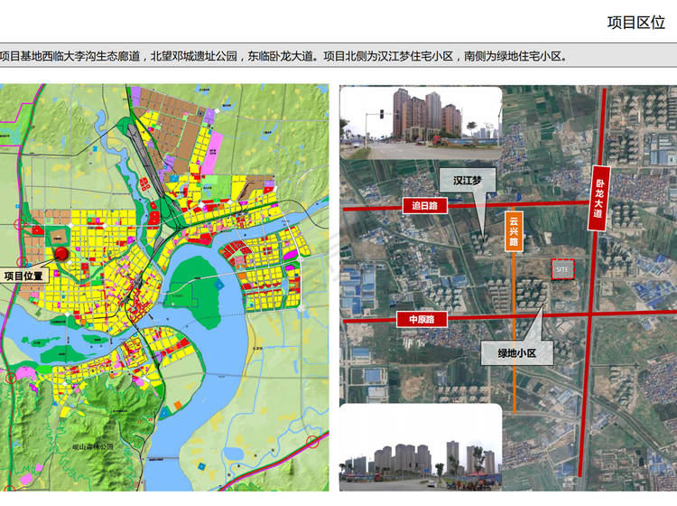
Task: Click the red project location marker ball
Action: click(x=60, y=254)
